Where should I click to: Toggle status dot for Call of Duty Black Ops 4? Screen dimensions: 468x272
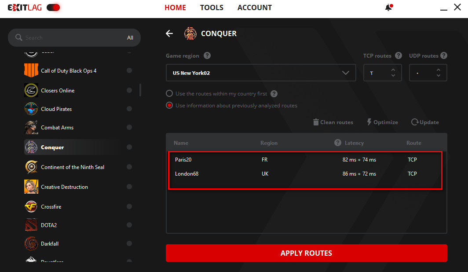(x=129, y=70)
